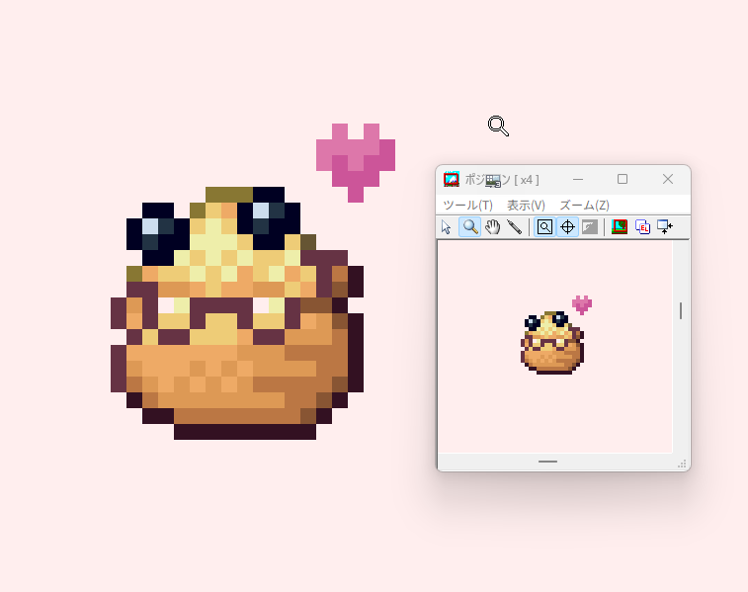The height and width of the screenshot is (592, 748).
Task: Click the window-with-arrows toolbar icon
Action: click(x=665, y=227)
